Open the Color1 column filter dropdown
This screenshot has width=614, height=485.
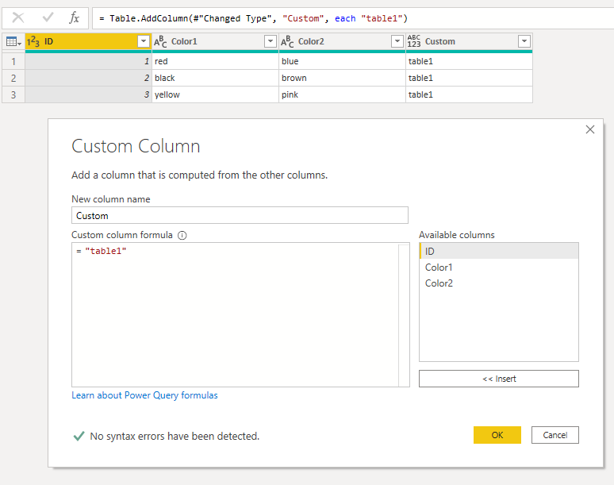pos(271,41)
